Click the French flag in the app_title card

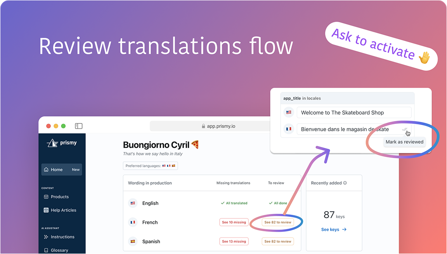click(x=288, y=129)
